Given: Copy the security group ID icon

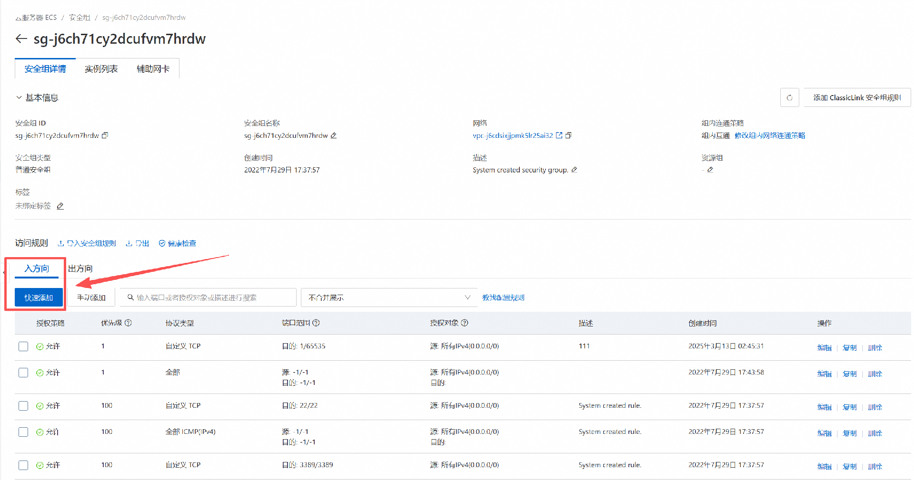Looking at the screenshot, I should coord(105,135).
